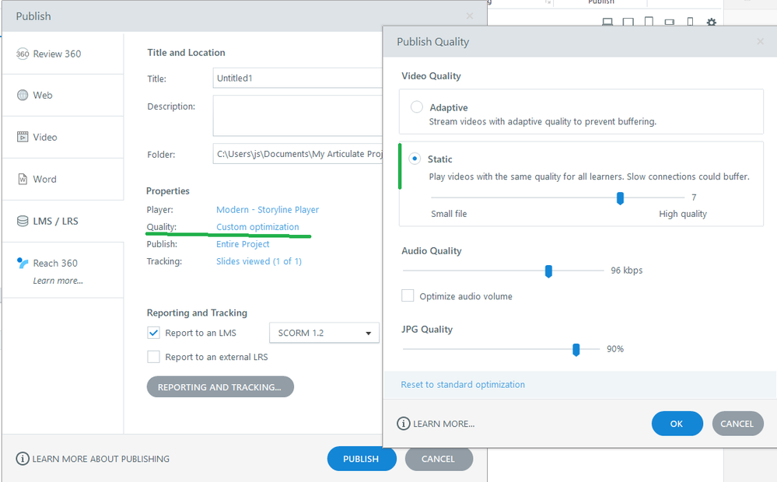This screenshot has height=482, width=777.
Task: Adjust the JPG Quality slider
Action: (x=576, y=350)
